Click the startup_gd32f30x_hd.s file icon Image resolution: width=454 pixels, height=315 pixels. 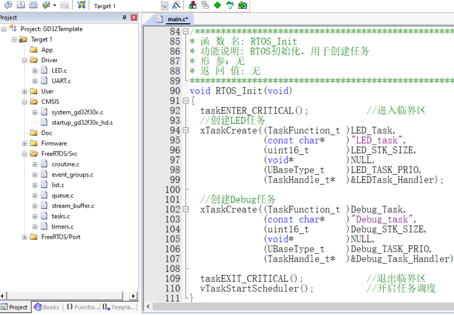[x=44, y=122]
